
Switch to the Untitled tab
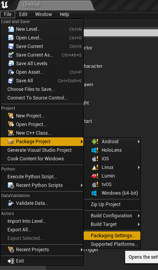pos(32,5)
